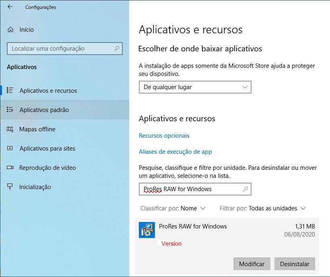Open the Início menu item
330x277 pixels.
coord(27,30)
